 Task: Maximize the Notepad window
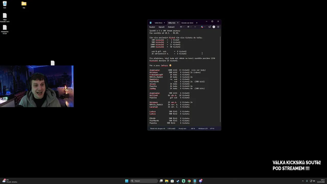click(212, 21)
